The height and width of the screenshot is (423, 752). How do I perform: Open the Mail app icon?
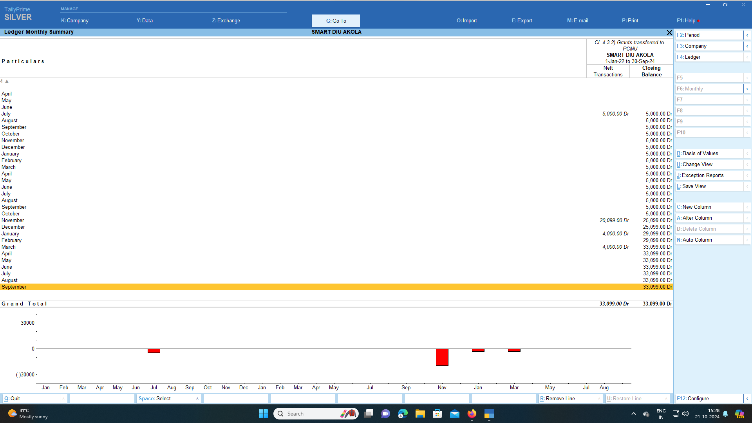coord(454,414)
